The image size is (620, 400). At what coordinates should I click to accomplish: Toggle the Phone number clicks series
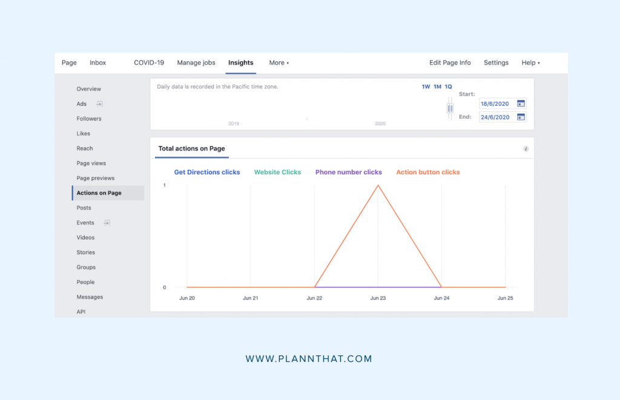pos(348,172)
